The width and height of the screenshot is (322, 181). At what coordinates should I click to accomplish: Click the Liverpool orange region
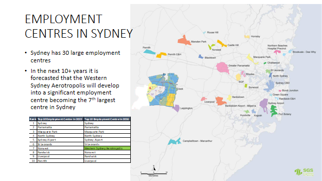click(220, 101)
